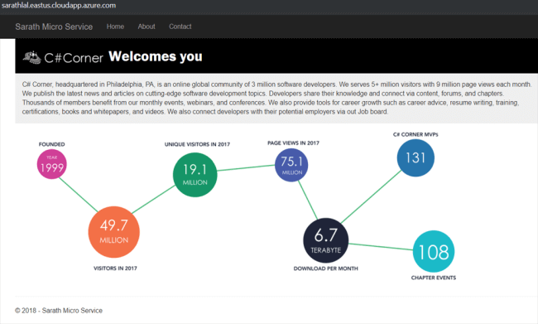Click the 'DOWNLOAD PER MONTH' label
Screen dimensions: 538x324
pos(326,268)
